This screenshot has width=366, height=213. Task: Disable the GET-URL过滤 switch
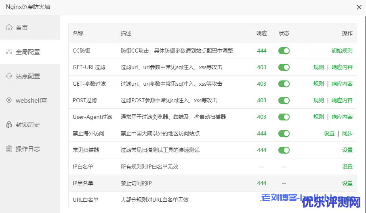(284, 67)
